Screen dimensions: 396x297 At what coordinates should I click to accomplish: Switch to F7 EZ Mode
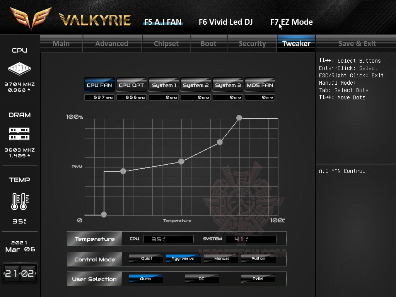pos(292,22)
